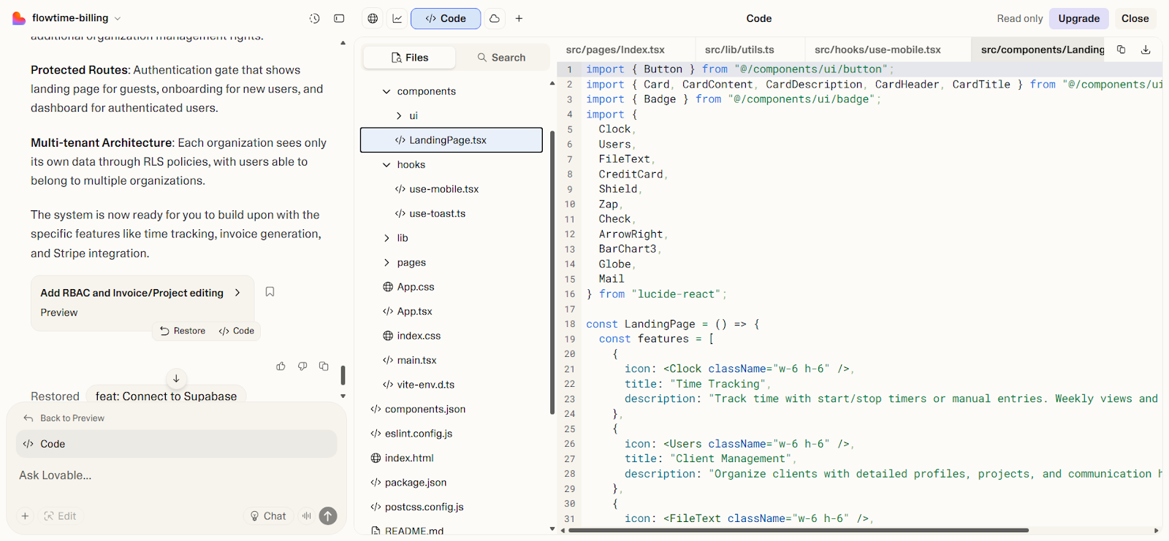Expand the lib folder

pyautogui.click(x=387, y=238)
